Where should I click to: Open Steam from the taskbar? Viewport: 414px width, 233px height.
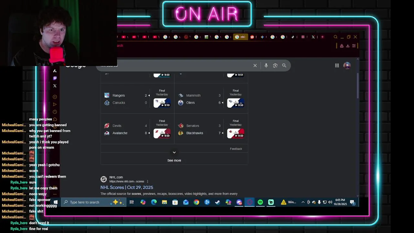[x=218, y=202]
